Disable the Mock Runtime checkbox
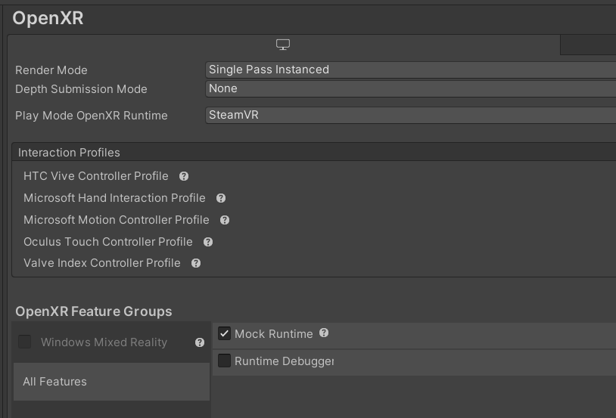 224,333
